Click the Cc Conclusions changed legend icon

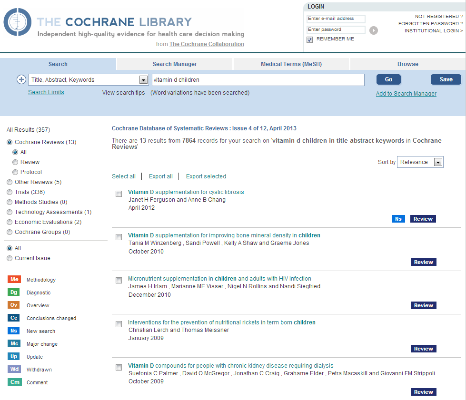(x=14, y=318)
